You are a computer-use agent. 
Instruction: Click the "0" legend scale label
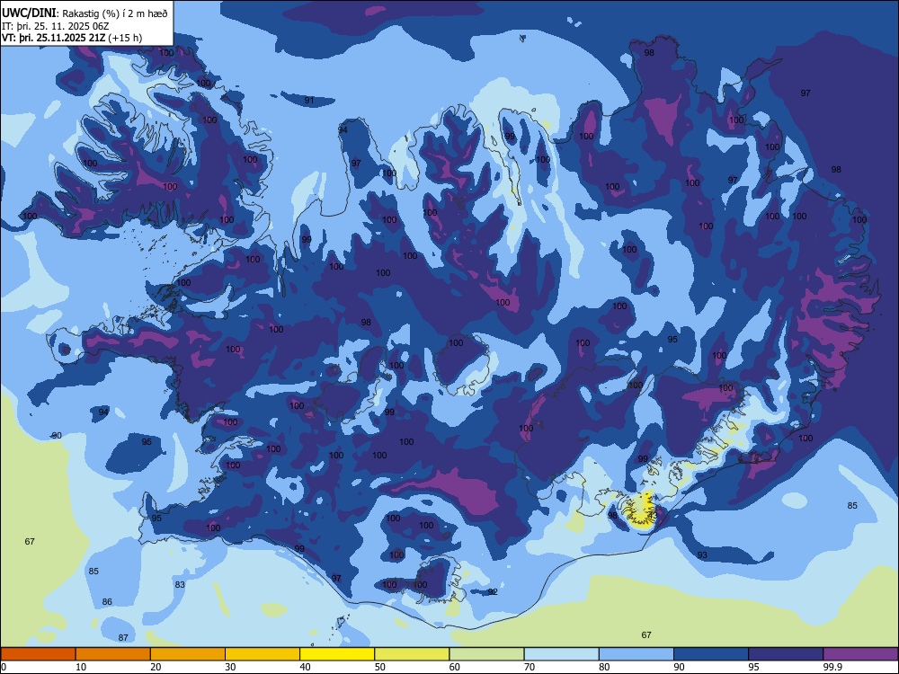(4, 667)
